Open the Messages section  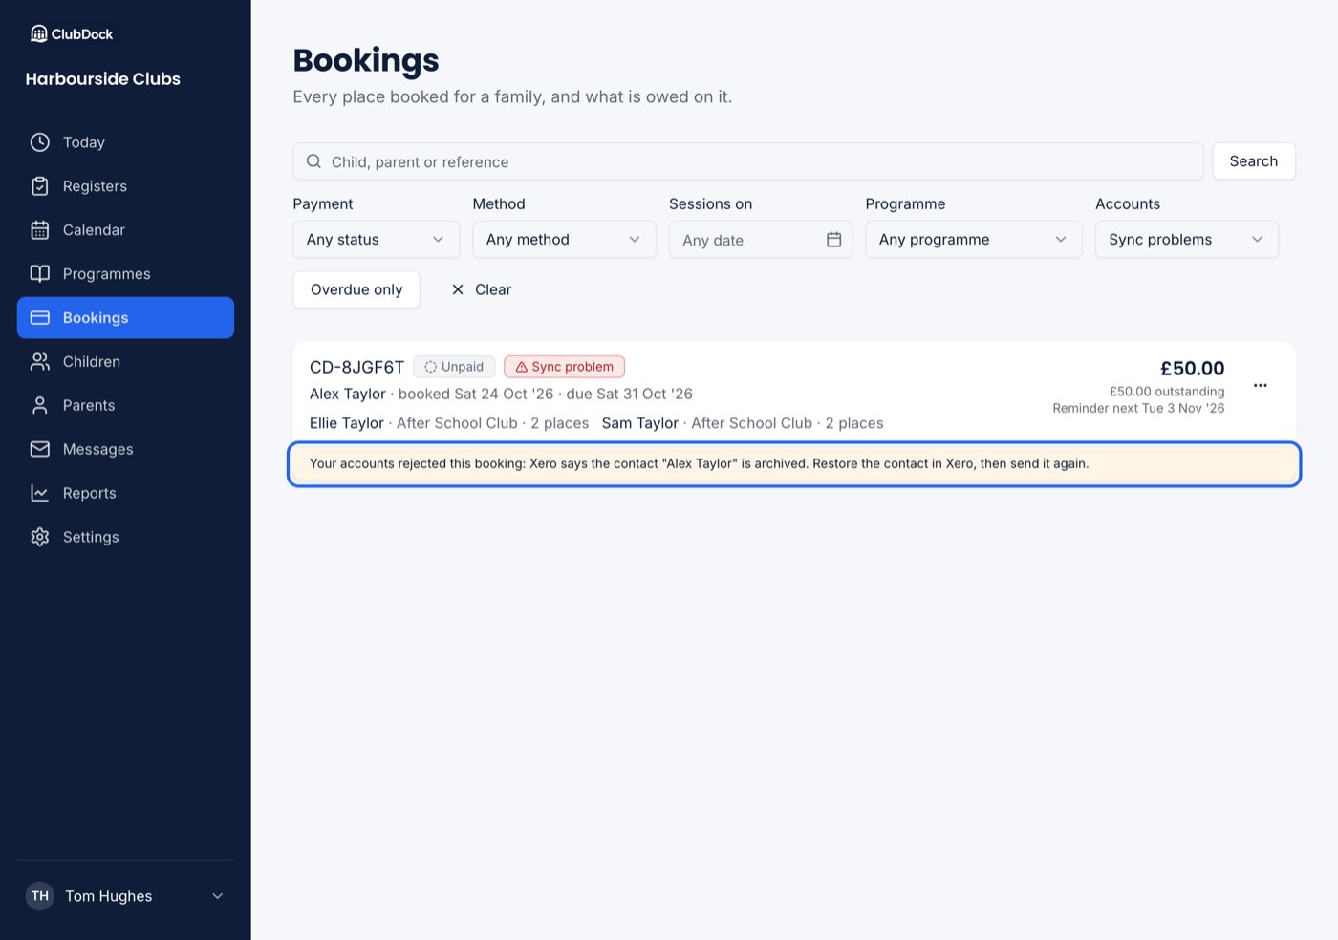pyautogui.click(x=125, y=449)
